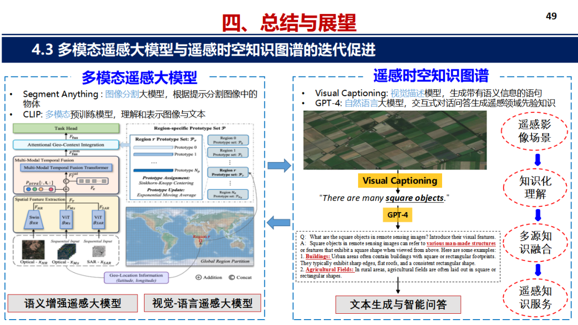Click the gray feature squares F_c
578x325 pixels.
point(92,181)
